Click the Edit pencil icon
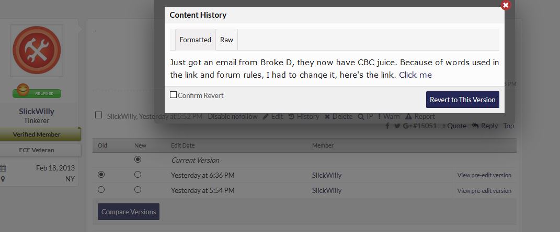The width and height of the screenshot is (560, 232). tap(266, 117)
